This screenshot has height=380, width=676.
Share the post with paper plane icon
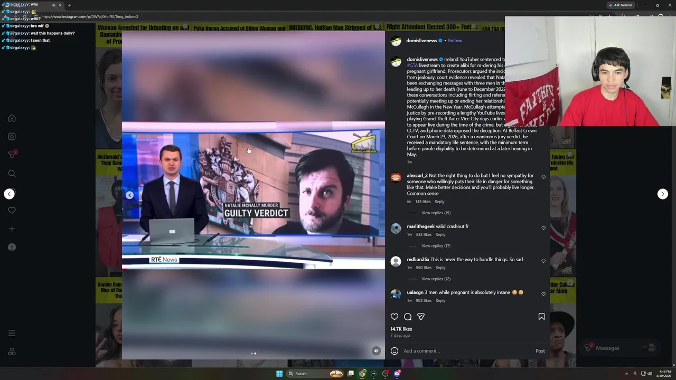421,317
